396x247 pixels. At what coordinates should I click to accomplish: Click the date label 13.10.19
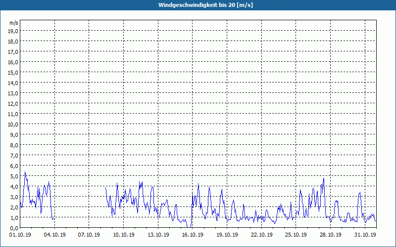tap(158, 235)
